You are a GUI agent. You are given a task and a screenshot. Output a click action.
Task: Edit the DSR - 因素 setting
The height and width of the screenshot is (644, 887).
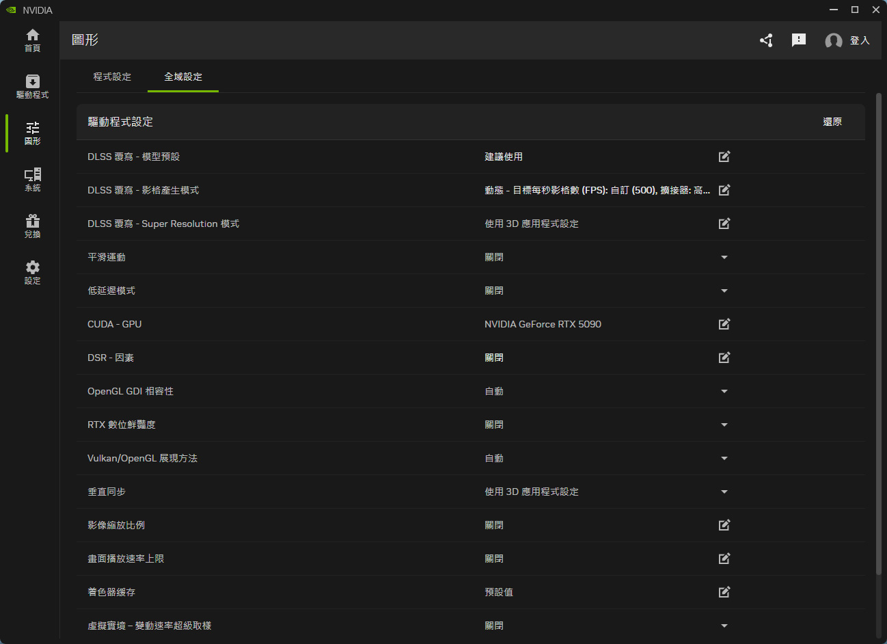click(724, 358)
